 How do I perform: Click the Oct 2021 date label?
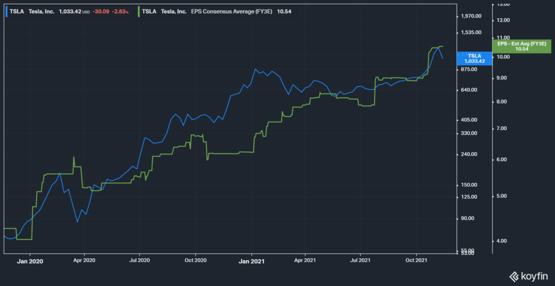pyautogui.click(x=416, y=261)
